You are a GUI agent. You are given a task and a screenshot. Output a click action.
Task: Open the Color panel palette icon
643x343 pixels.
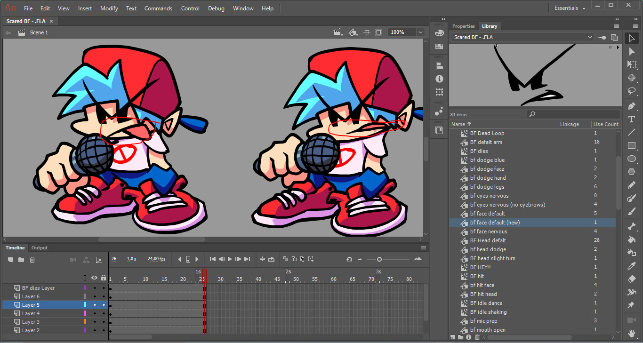pos(439,33)
